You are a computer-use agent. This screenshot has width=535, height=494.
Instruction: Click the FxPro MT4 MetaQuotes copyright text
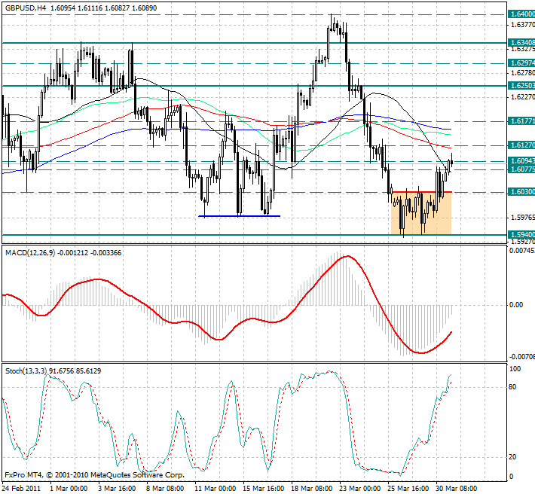point(94,475)
